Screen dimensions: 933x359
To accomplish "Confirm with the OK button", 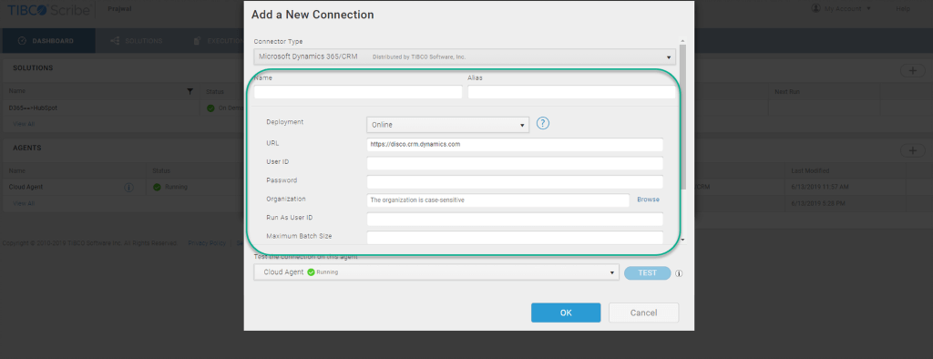I will [566, 313].
